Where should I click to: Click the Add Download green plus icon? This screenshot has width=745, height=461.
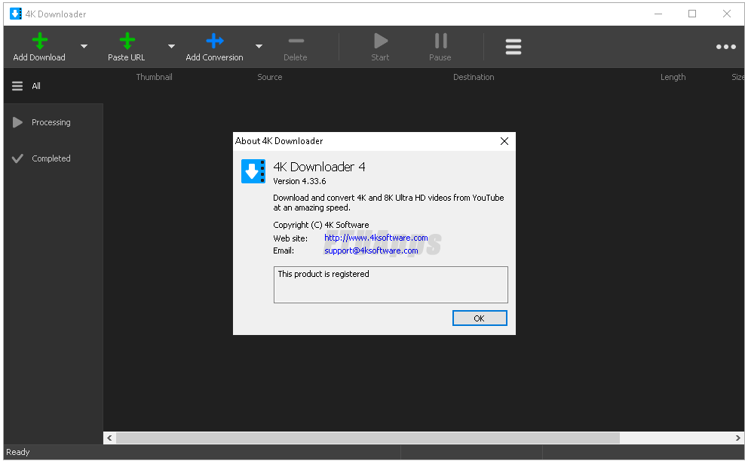click(x=40, y=41)
